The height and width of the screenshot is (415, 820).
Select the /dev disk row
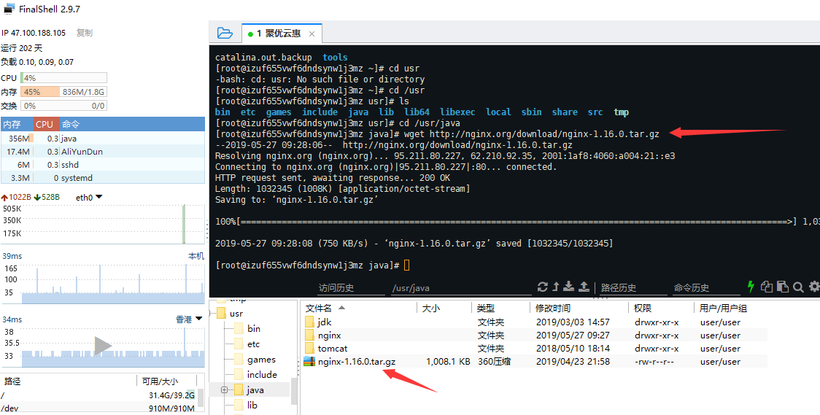[98, 408]
